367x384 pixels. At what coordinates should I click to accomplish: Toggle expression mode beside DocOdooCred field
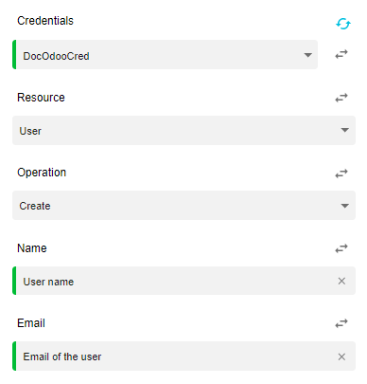341,54
